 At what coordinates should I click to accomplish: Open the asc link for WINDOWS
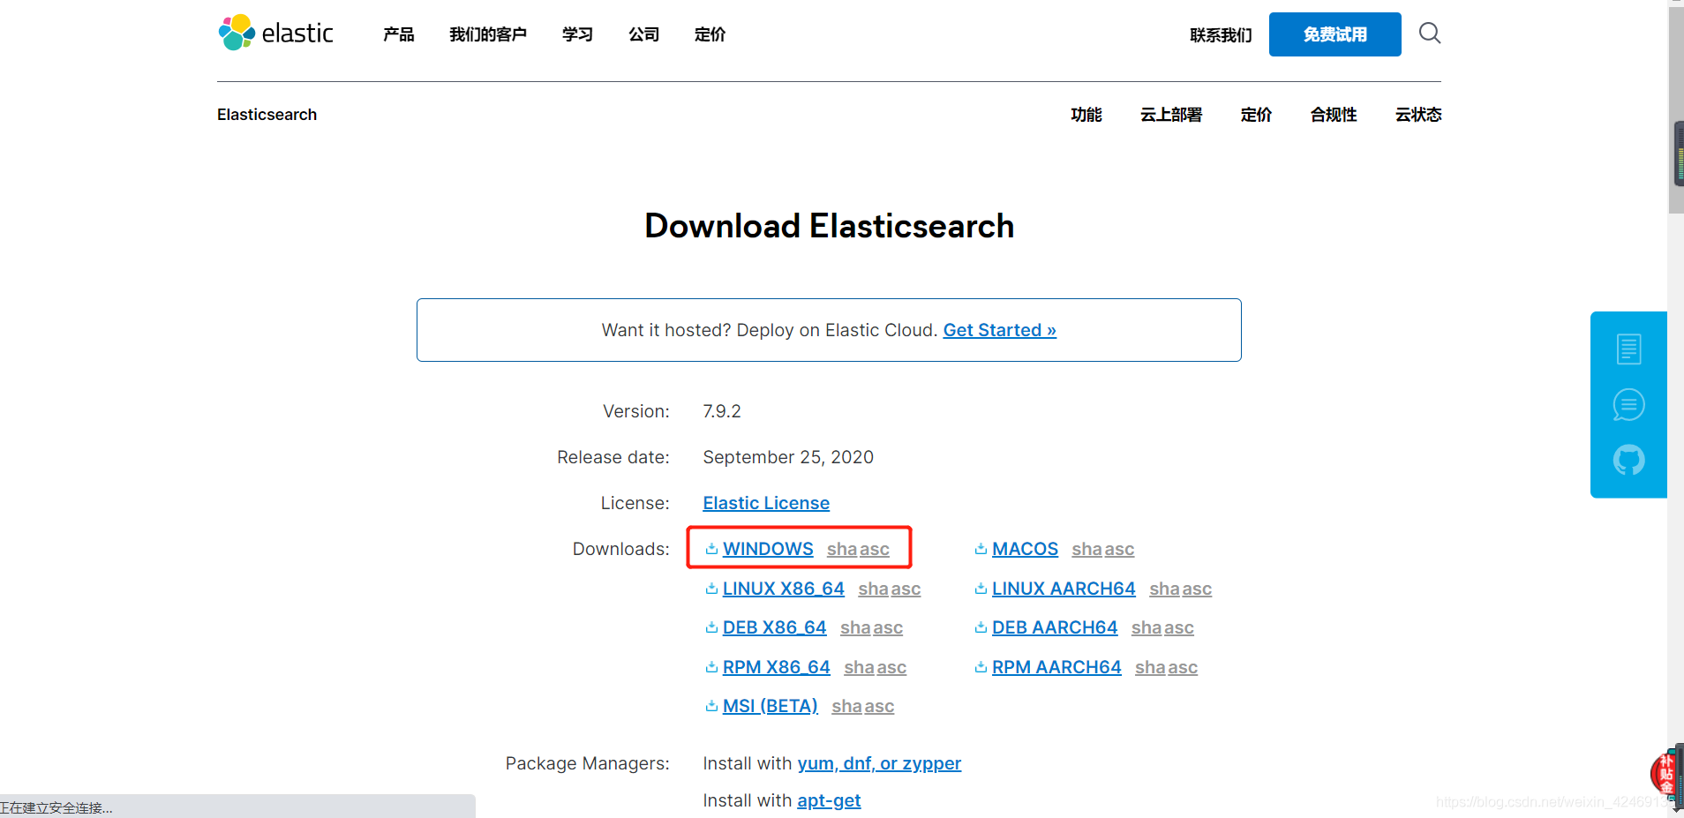pos(876,549)
